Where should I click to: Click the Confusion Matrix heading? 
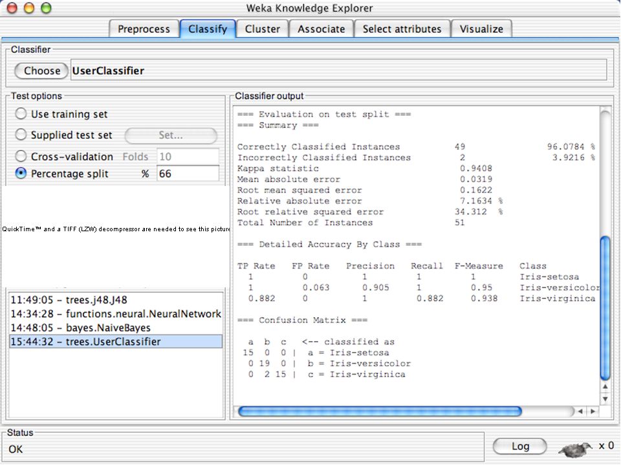302,320
